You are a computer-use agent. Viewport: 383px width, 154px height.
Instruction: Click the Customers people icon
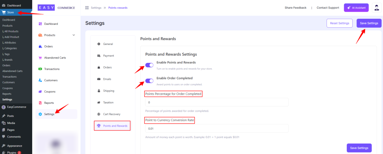[40, 80]
